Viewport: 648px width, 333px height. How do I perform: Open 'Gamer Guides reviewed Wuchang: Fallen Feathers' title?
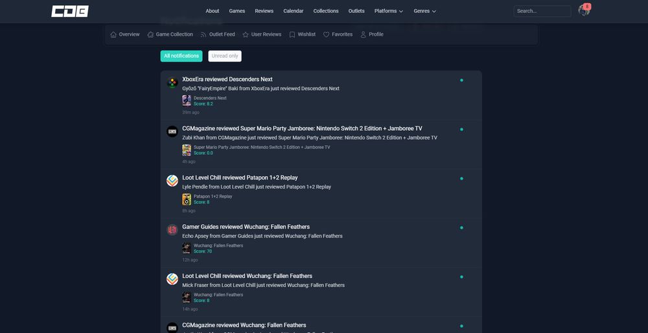[246, 227]
